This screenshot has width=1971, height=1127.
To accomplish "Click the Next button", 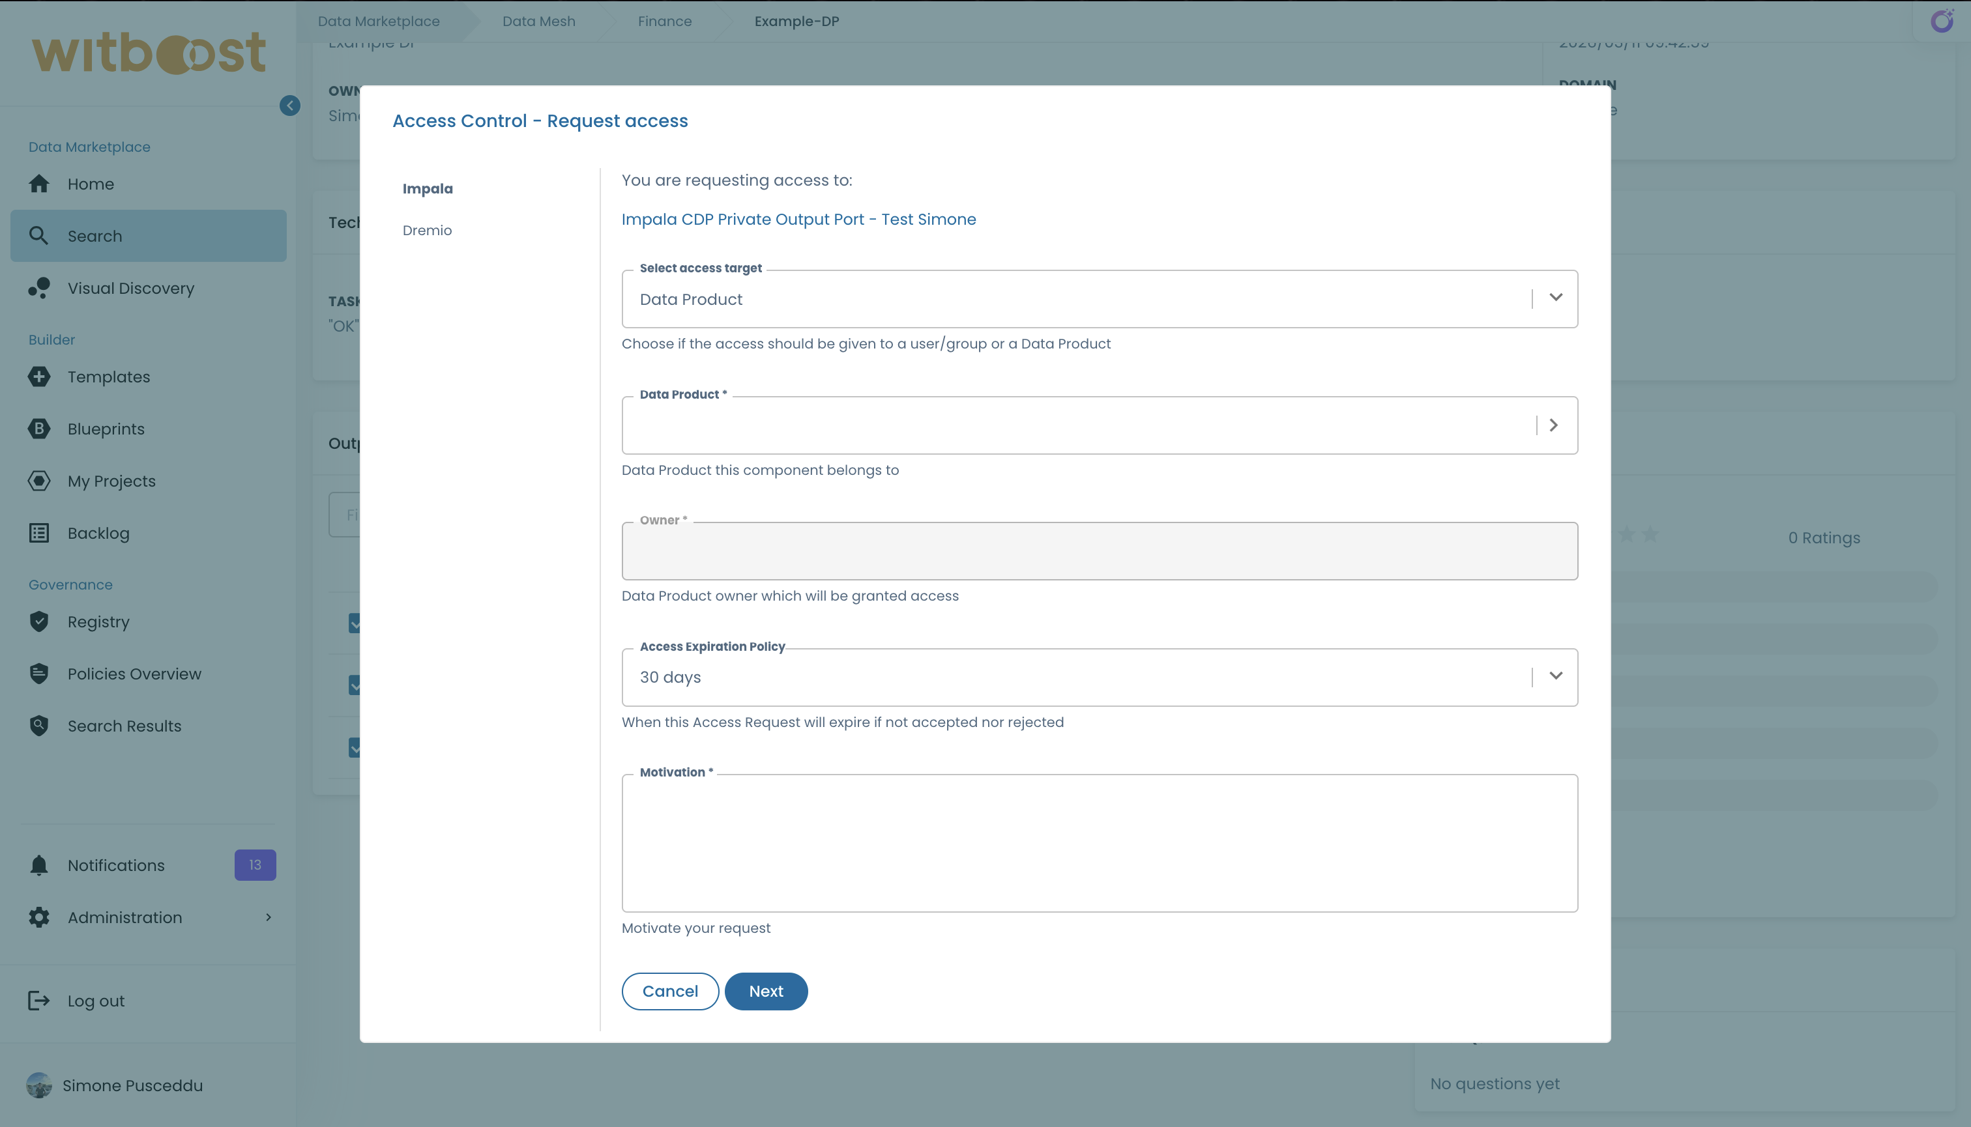I will click(766, 991).
